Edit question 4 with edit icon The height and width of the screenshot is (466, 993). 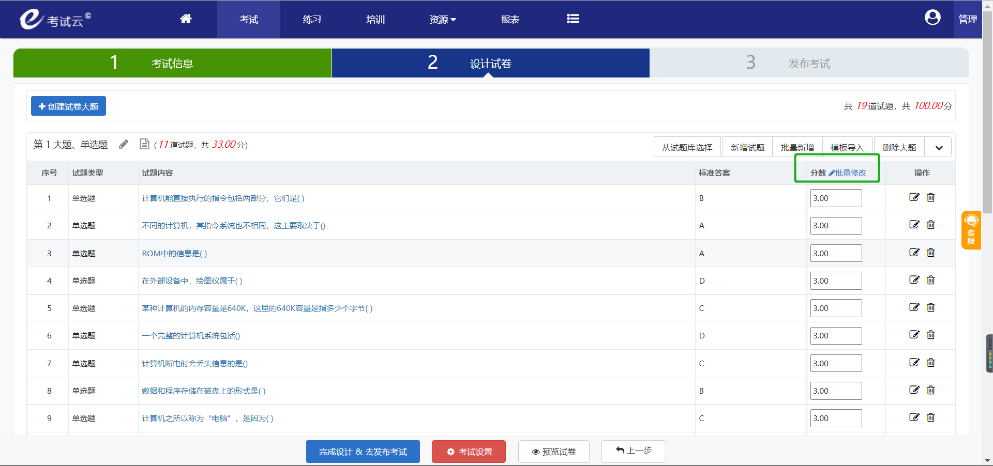pos(914,279)
